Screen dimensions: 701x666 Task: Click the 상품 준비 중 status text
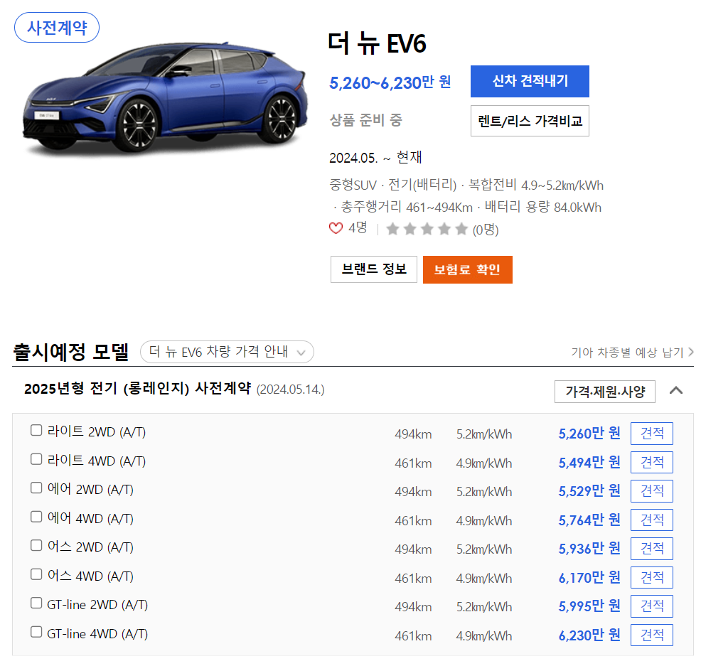[365, 120]
